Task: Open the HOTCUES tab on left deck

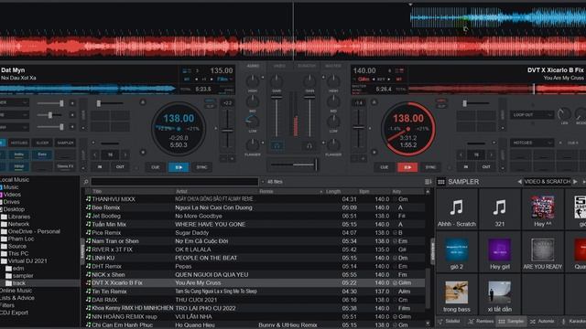Action: 19,143
